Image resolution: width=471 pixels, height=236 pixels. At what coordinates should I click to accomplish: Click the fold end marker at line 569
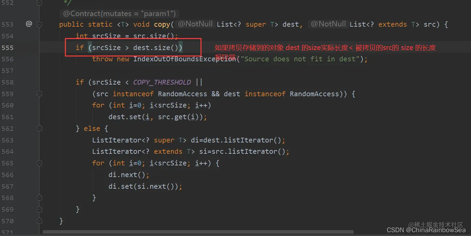tap(39, 209)
